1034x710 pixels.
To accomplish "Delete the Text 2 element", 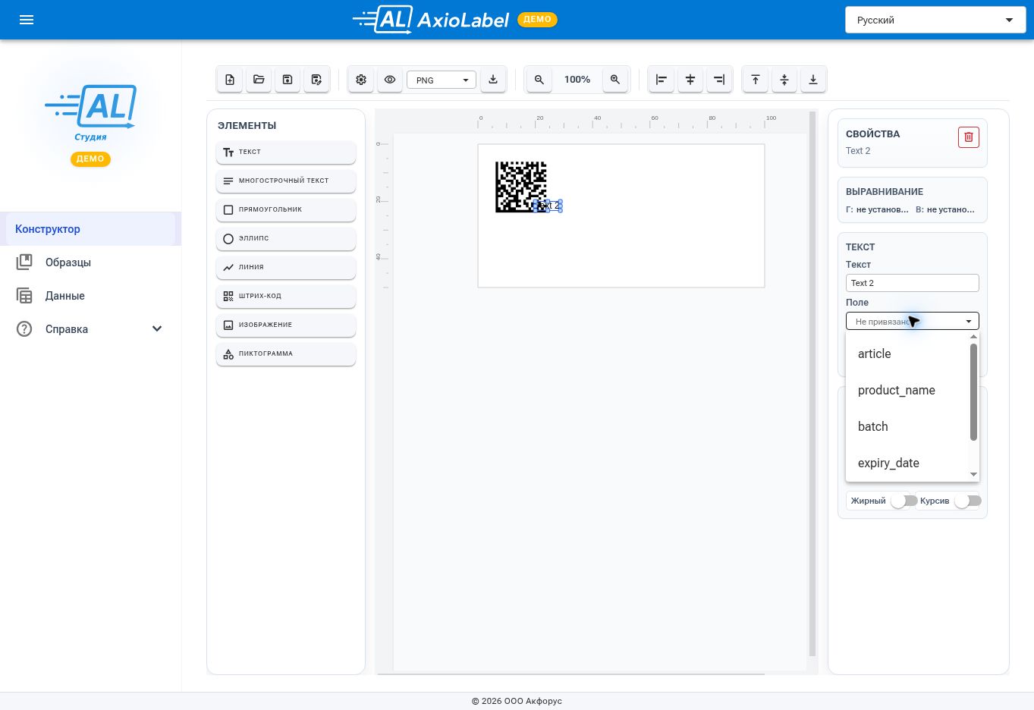I will tap(969, 137).
